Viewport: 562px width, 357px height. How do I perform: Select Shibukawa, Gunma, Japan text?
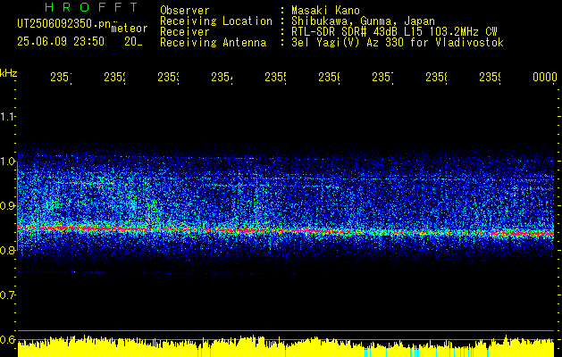(x=363, y=21)
